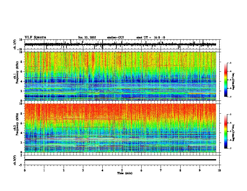247x191 pixels.
Task: Click the "8" frequency tick of ch.1 spectrogram
Action: (x=22, y=62)
